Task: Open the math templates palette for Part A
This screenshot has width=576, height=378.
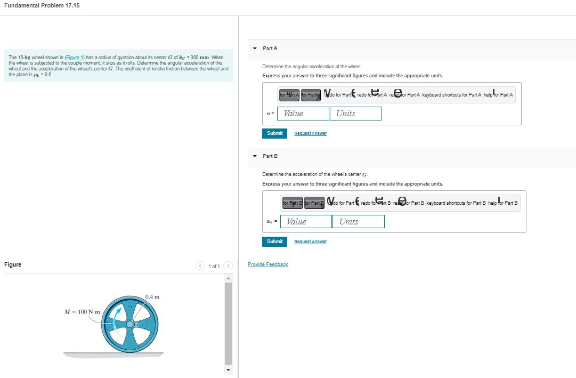Action: pyautogui.click(x=288, y=94)
